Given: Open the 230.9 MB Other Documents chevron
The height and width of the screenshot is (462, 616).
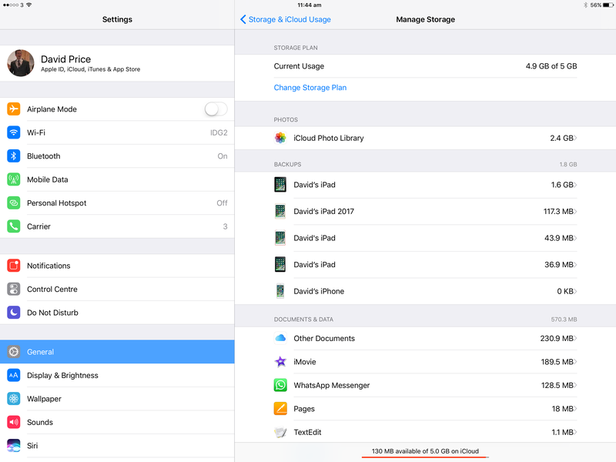Looking at the screenshot, I should click(575, 338).
